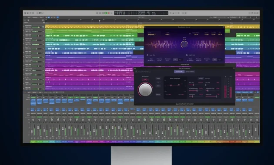The image size is (274, 165).
Task: Click the Quantec Reverb Level slider
Action: tap(212, 96)
